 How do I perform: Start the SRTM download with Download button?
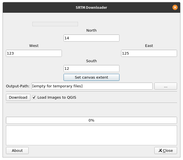[18, 97]
